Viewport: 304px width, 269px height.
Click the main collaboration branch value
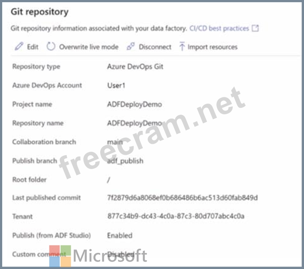click(x=115, y=142)
